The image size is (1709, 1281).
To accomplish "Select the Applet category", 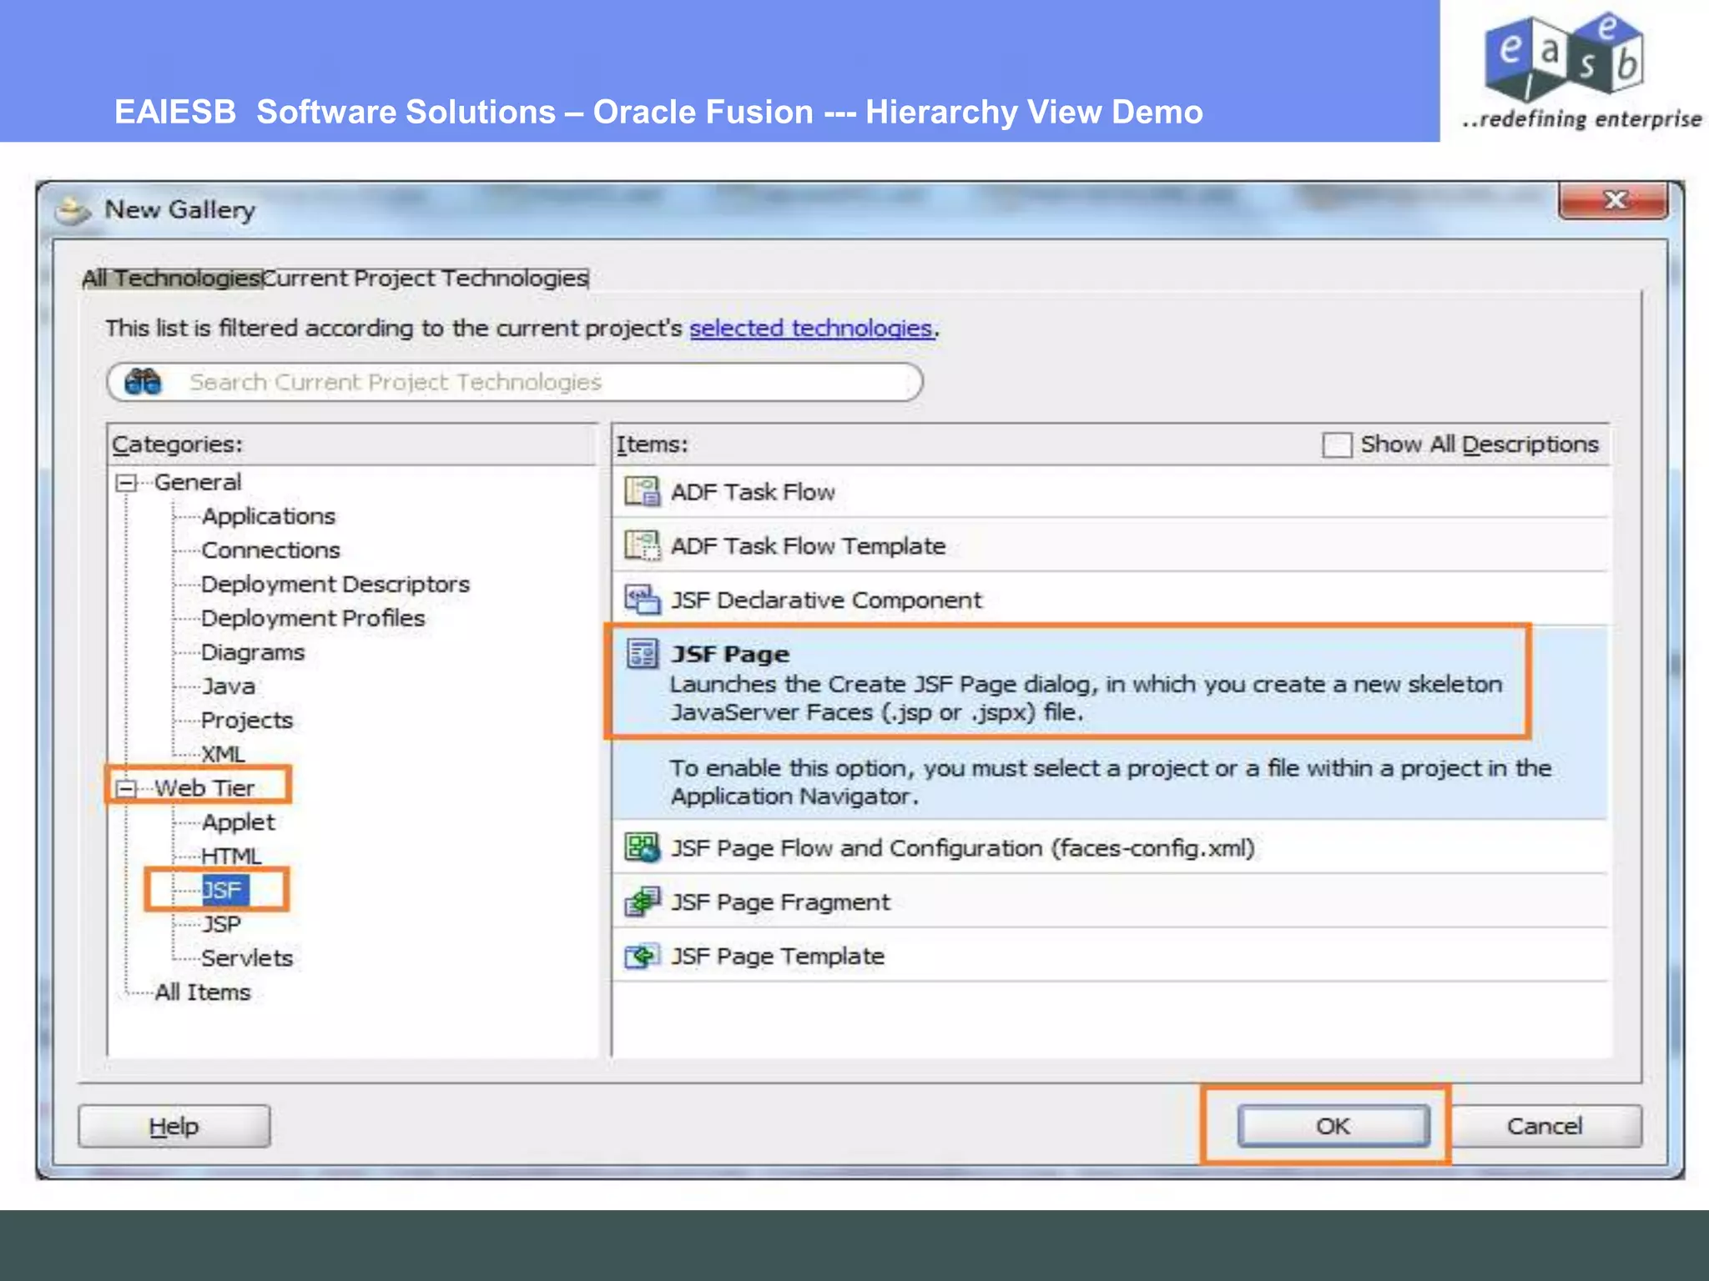I will pos(238,822).
